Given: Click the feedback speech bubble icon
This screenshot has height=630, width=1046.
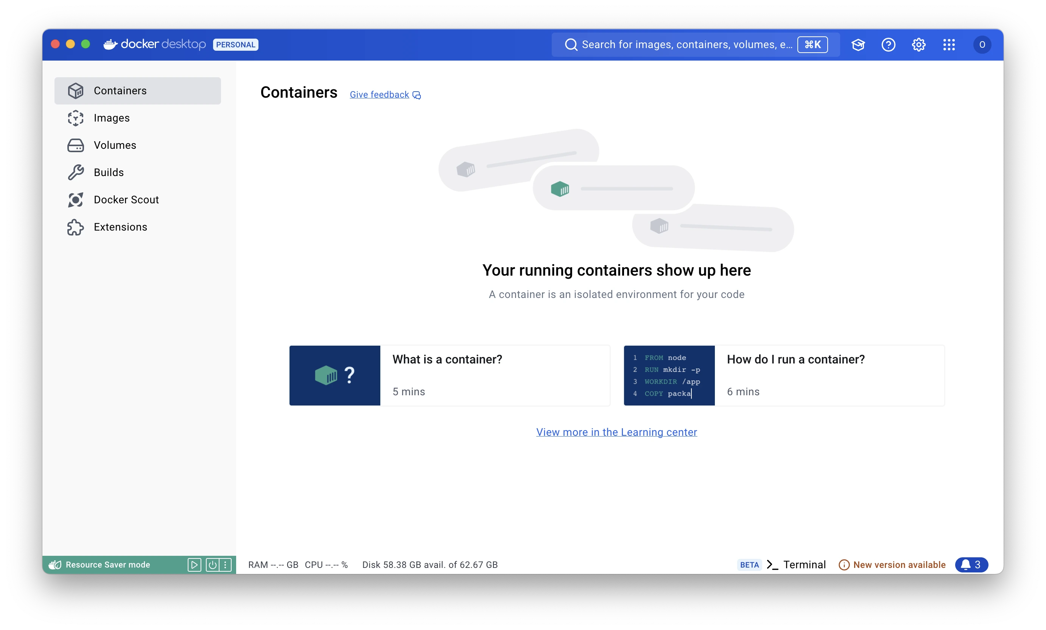Looking at the screenshot, I should 417,95.
